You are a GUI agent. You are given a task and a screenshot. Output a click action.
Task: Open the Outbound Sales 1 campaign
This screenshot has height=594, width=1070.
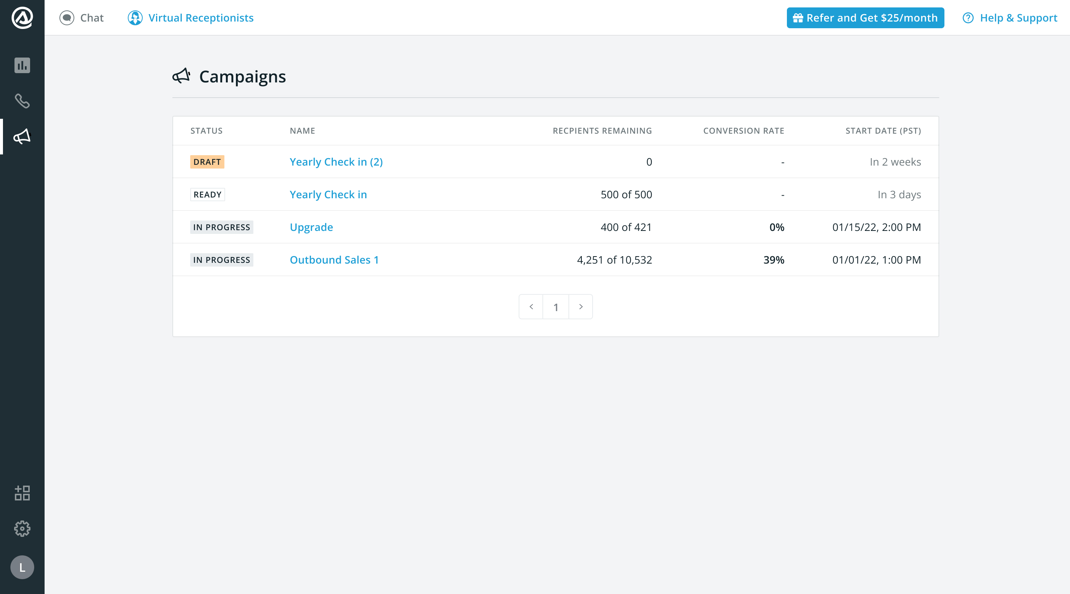pos(334,260)
